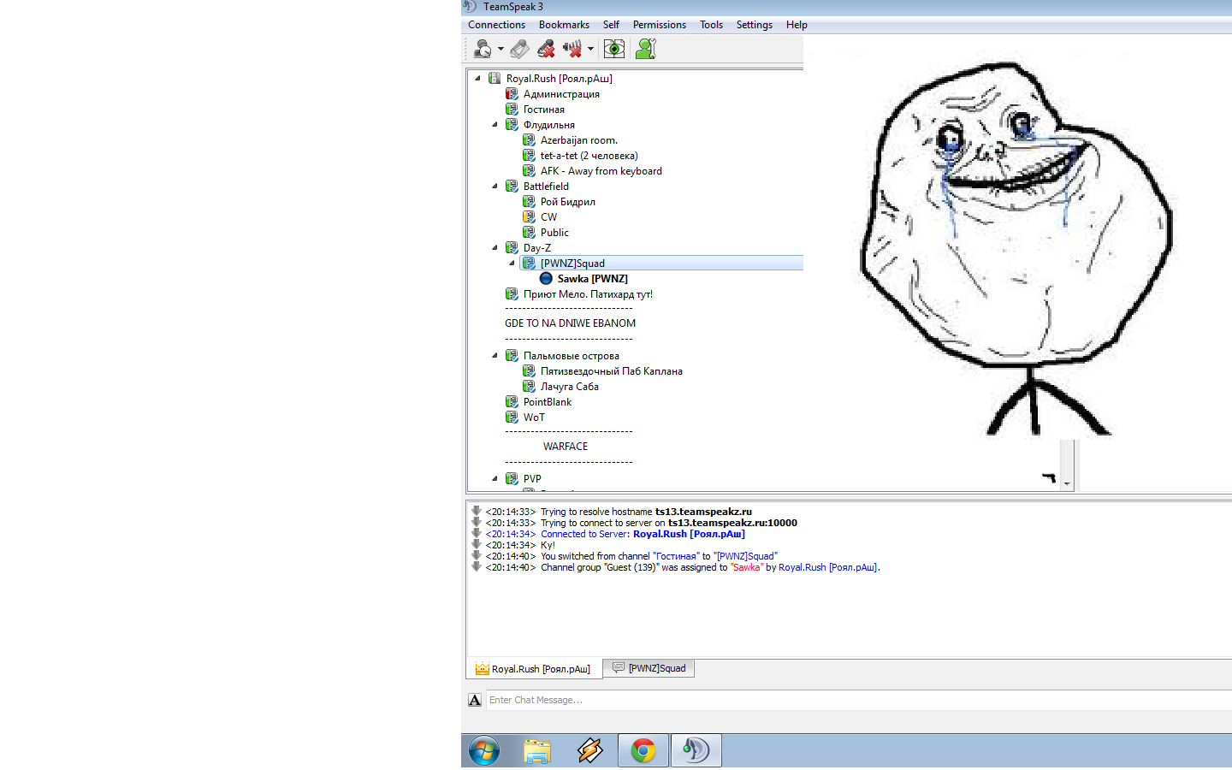Open Winamp from the taskbar
Screen dimensions: 1232x770
[590, 751]
